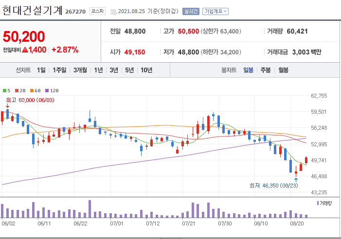
Task: Click the stock code 267270
Action: 75,12
